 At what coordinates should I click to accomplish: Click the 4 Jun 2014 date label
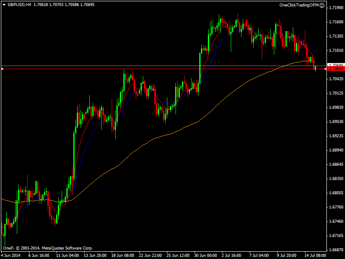[x=11, y=255]
